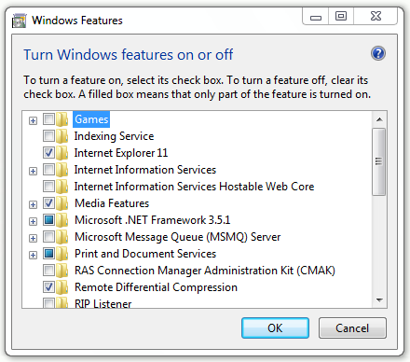The width and height of the screenshot is (410, 362).
Task: Select Microsoft Message Queue (MSMQ) Server label
Action: pos(178,237)
